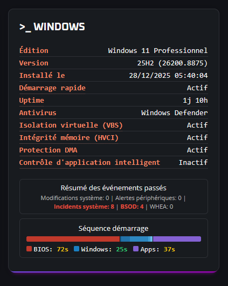Click the Isolation virtuelle (VBS) label
This screenshot has height=286, width=228.
coord(71,125)
